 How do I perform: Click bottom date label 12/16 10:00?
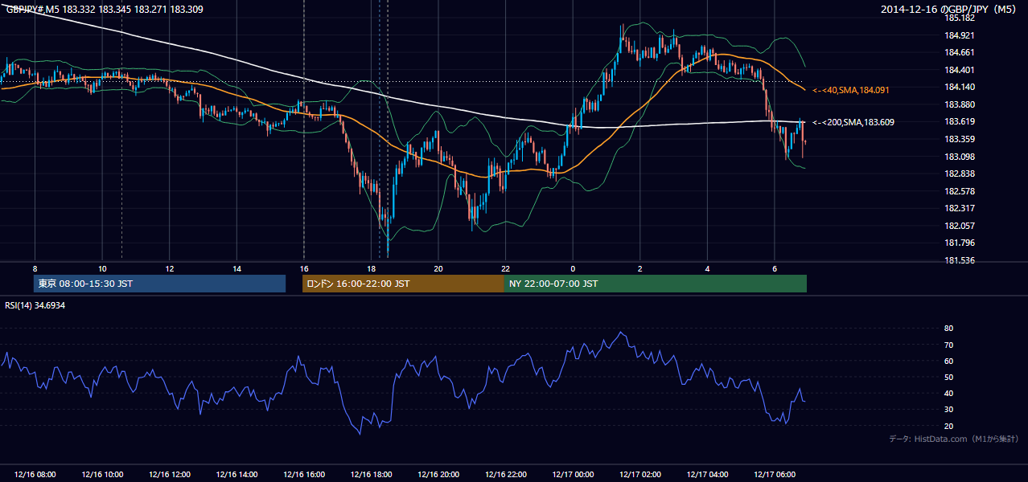pyautogui.click(x=102, y=475)
